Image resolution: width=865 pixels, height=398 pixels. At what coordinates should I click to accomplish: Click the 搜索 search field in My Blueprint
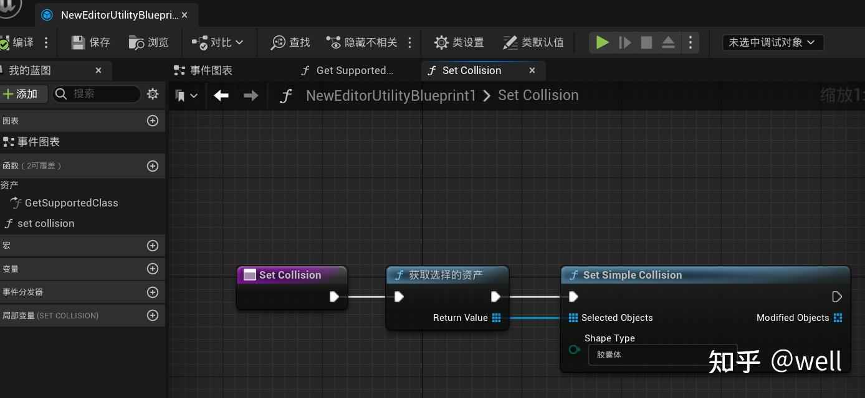coord(97,94)
